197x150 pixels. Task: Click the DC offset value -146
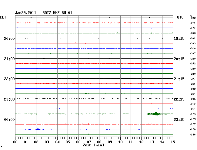(192, 135)
